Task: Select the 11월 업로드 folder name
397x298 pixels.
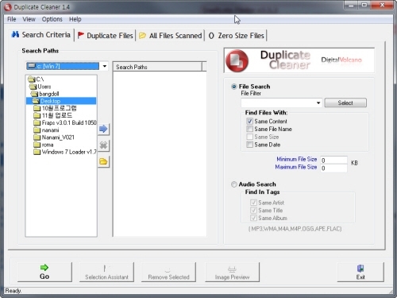Action: pyautogui.click(x=57, y=115)
